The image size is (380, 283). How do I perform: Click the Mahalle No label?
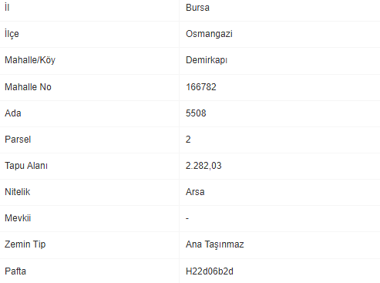click(x=28, y=87)
